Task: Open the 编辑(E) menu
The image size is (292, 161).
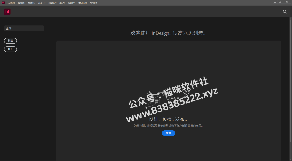Action: tap(21, 3)
